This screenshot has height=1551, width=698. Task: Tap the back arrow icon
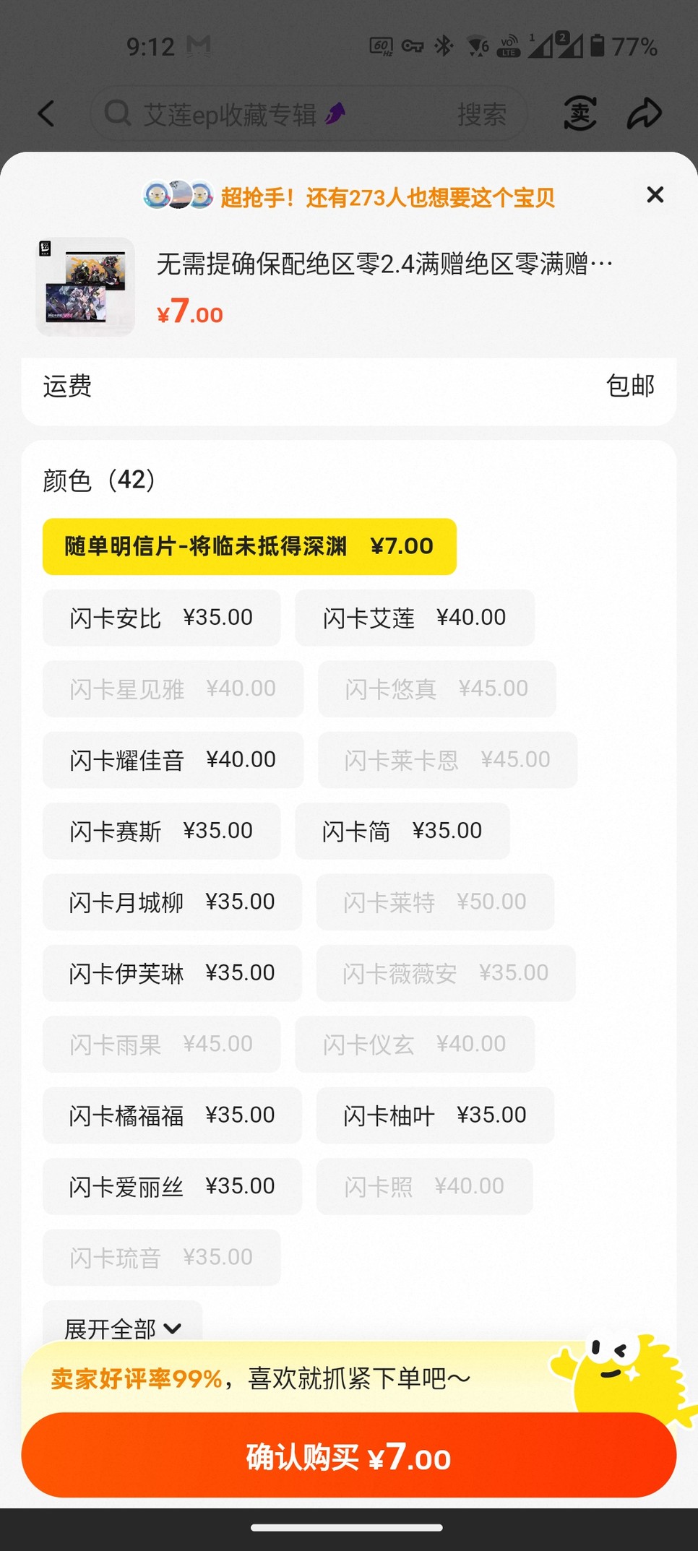pyautogui.click(x=47, y=113)
